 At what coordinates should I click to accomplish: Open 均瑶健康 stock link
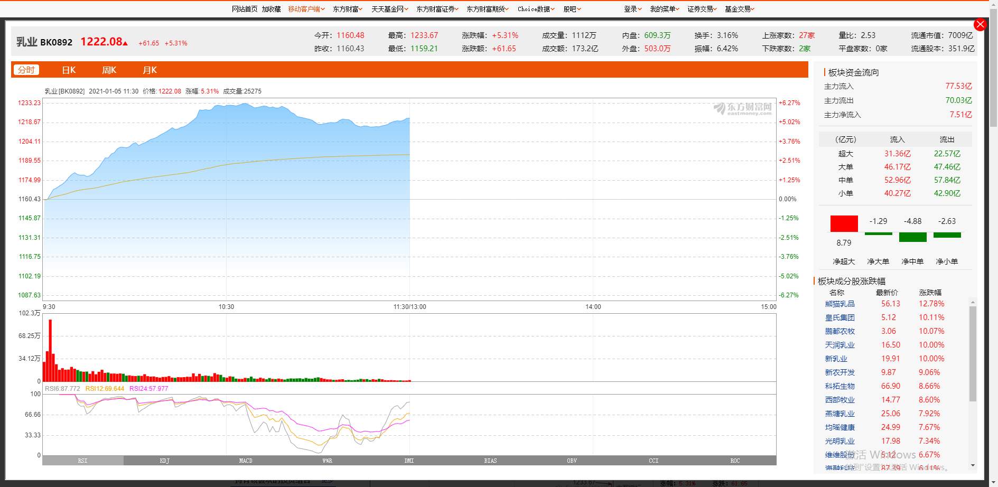[840, 427]
